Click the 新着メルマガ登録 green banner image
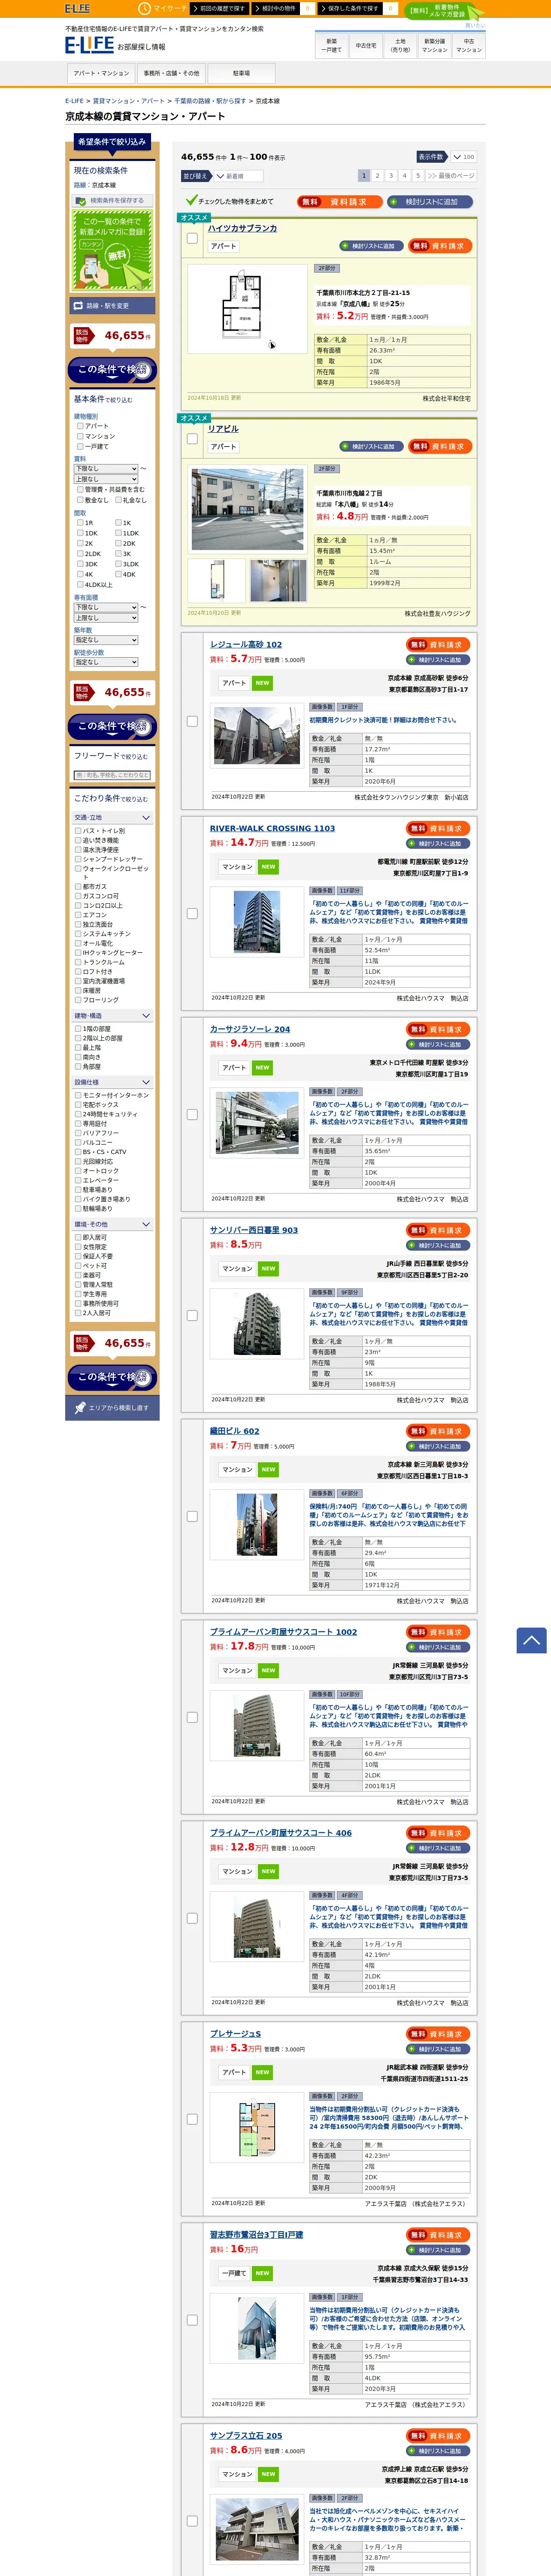Image resolution: width=551 pixels, height=2576 pixels. pos(112,250)
